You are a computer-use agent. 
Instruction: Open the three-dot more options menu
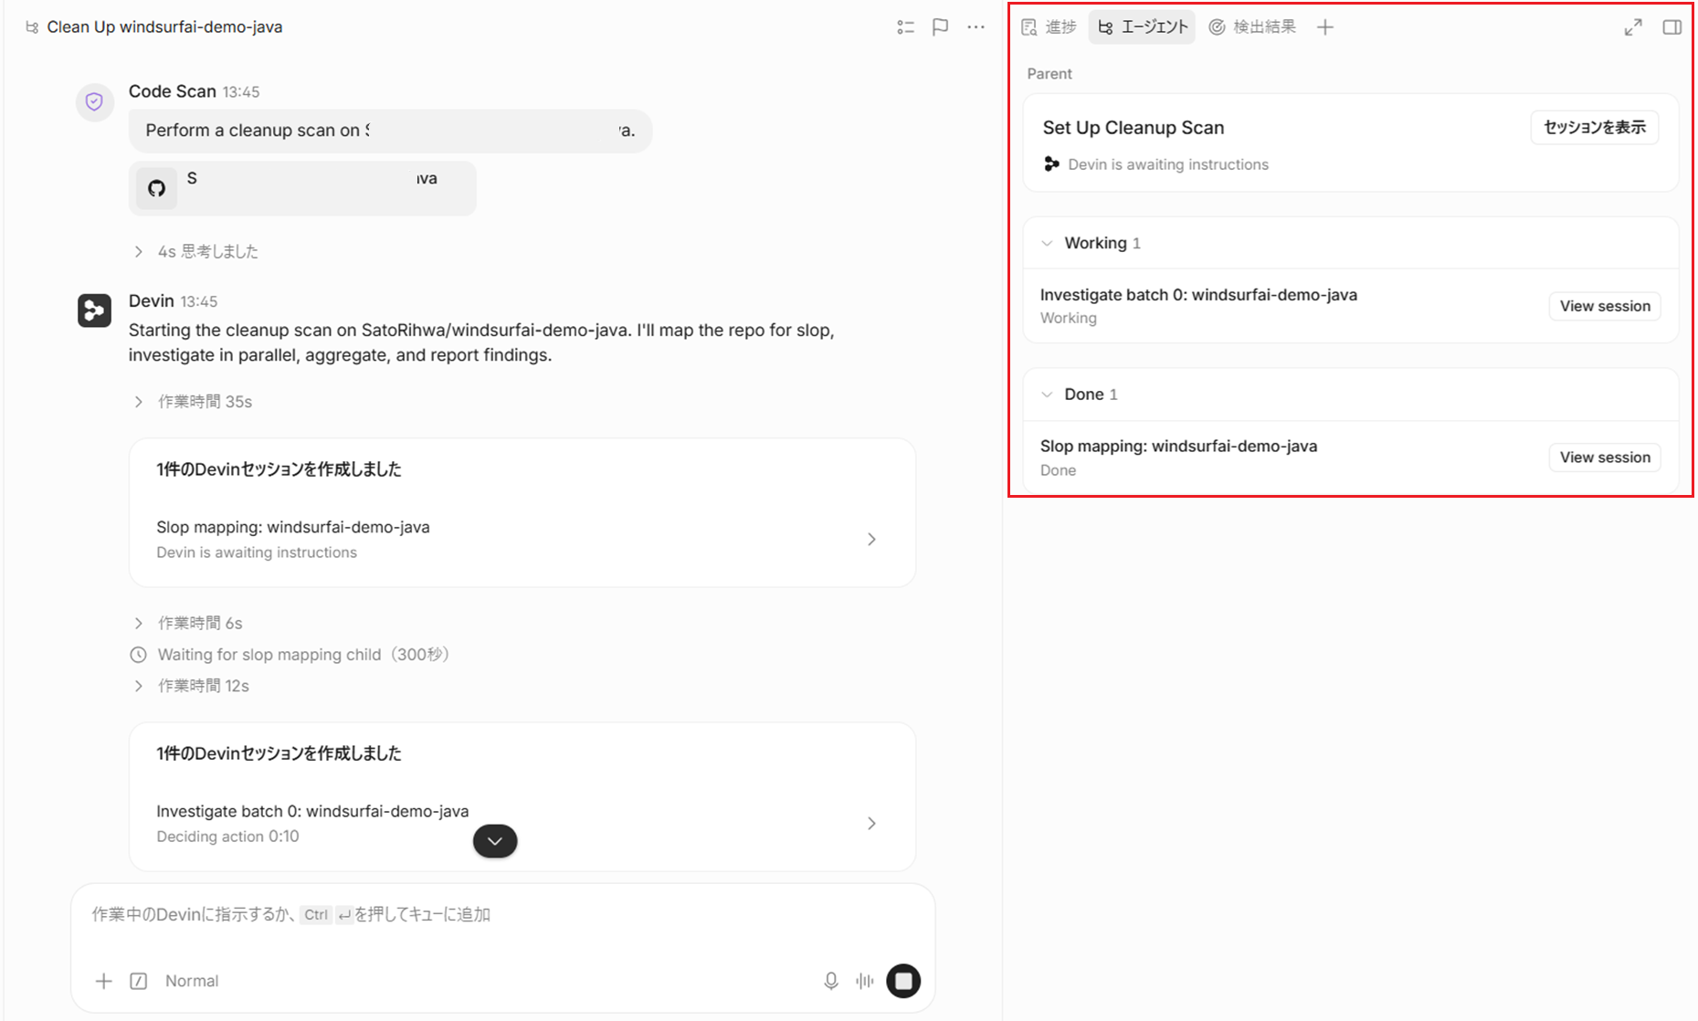tap(976, 27)
